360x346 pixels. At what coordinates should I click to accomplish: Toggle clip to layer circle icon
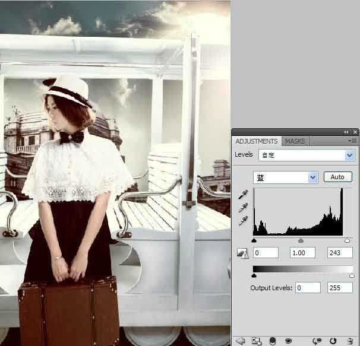tap(273, 341)
